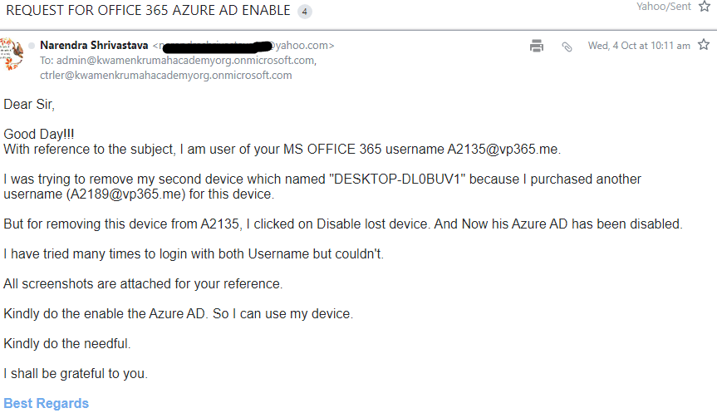This screenshot has width=717, height=413.
Task: Expand the conversation count badge showing 4
Action: coord(305,11)
